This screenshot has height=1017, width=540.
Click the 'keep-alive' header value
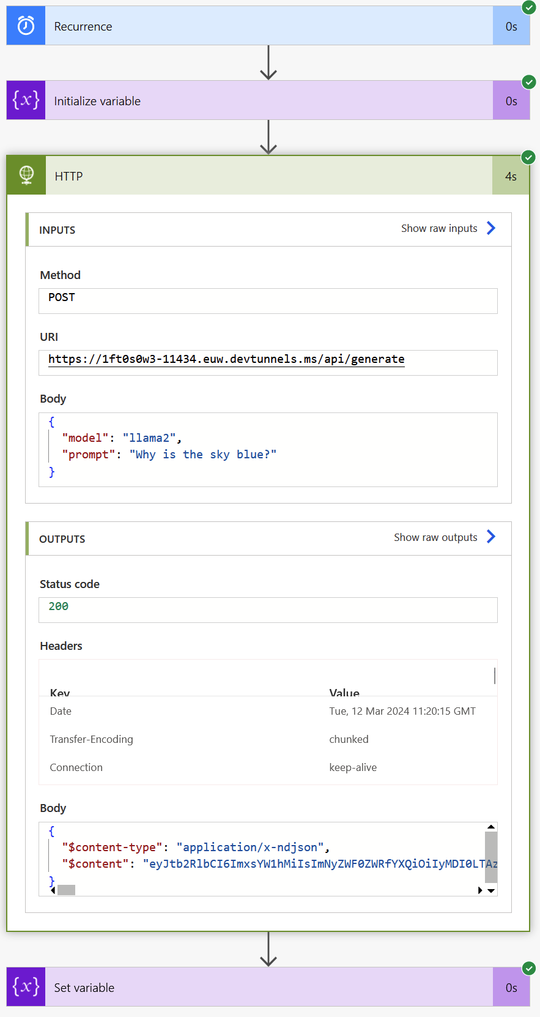pyautogui.click(x=353, y=767)
